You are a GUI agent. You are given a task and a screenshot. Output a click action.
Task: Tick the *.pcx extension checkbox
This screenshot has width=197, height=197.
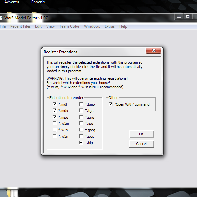pyautogui.click(x=81, y=136)
